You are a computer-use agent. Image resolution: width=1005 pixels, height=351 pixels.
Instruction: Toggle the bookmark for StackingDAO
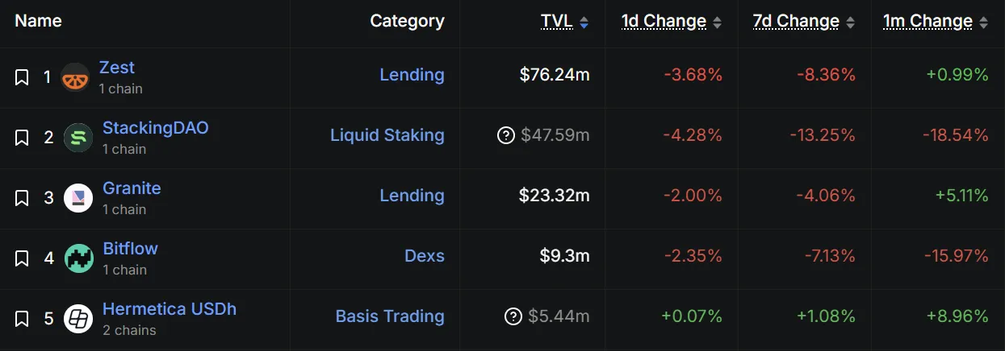(x=23, y=138)
